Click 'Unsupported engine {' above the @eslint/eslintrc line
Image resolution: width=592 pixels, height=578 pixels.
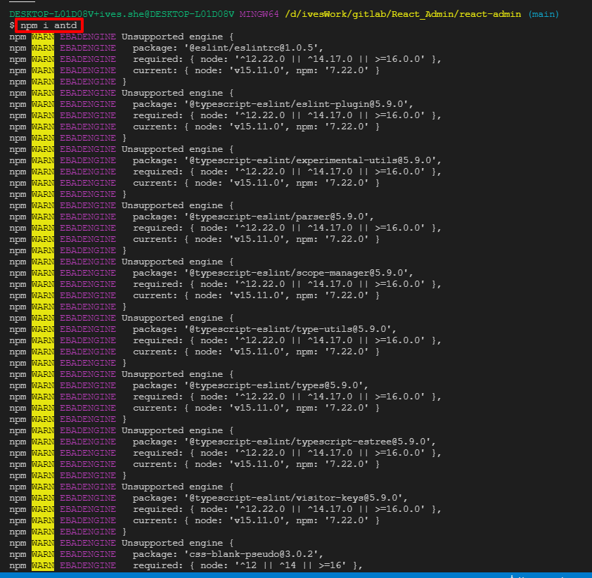[177, 37]
